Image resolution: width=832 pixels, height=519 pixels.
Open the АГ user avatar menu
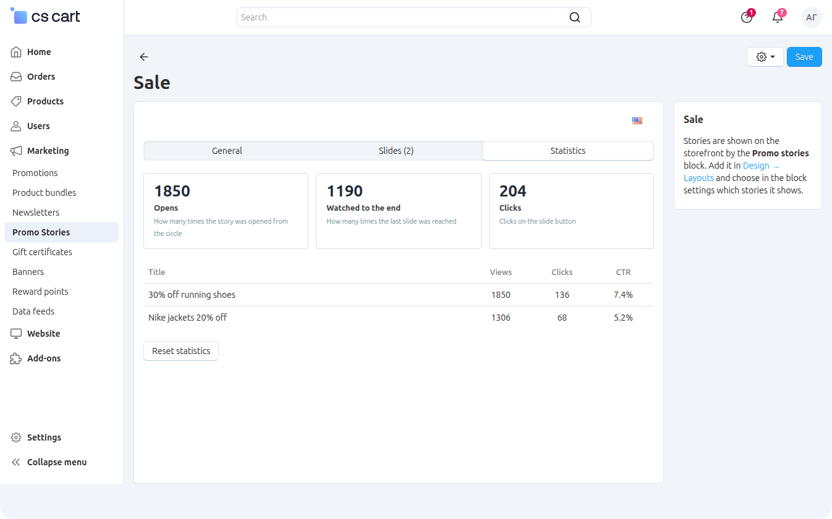tap(812, 17)
